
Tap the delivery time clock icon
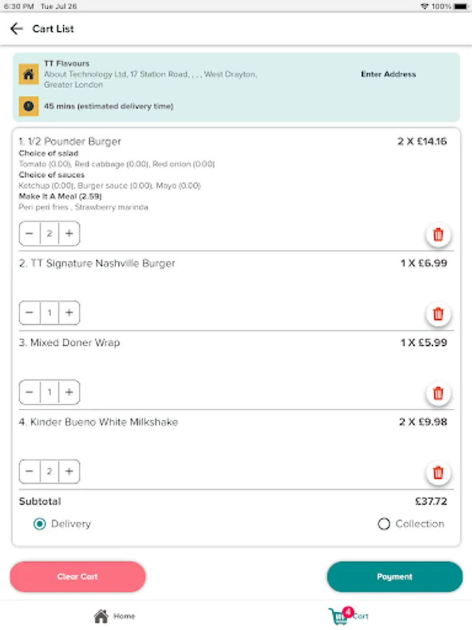[29, 106]
